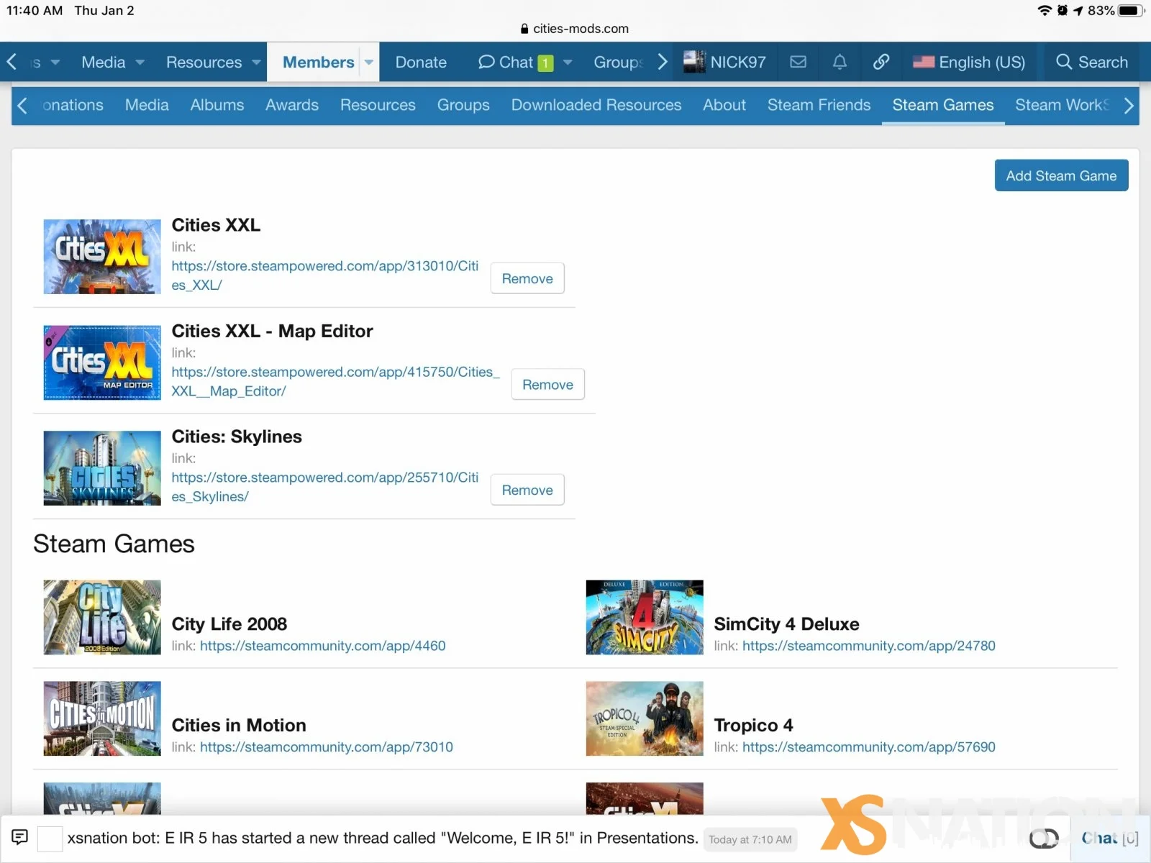
Task: Expand the Media dropdown arrow
Action: pos(140,63)
